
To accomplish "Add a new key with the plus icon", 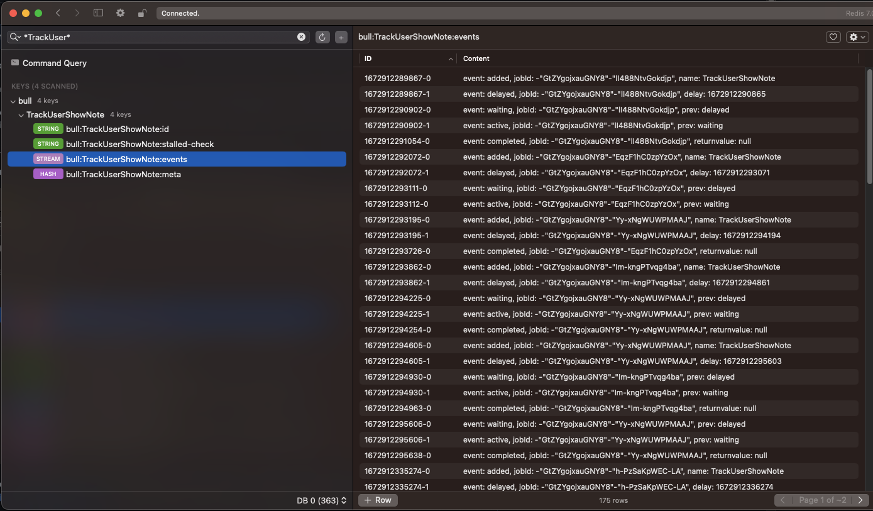I will (341, 36).
